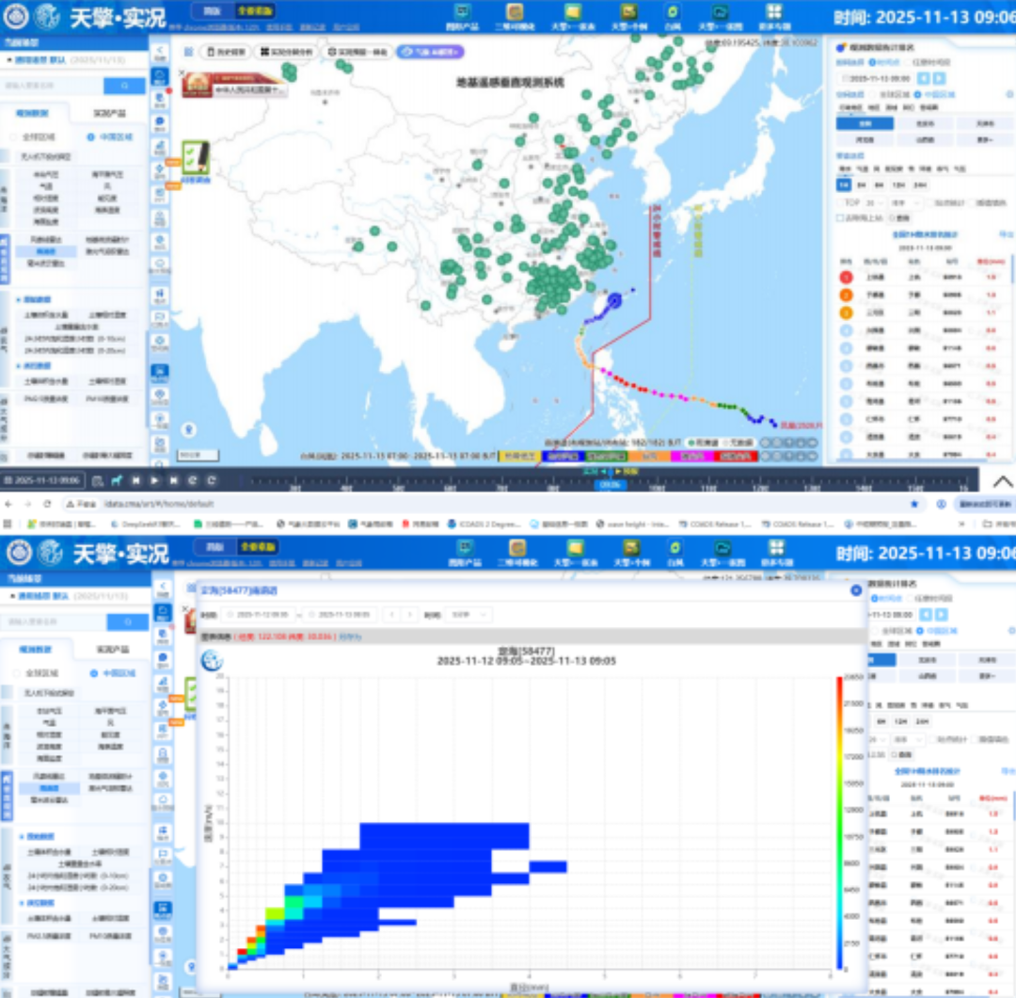Open 排序 sort dropdown in upper right panel

pyautogui.click(x=905, y=203)
